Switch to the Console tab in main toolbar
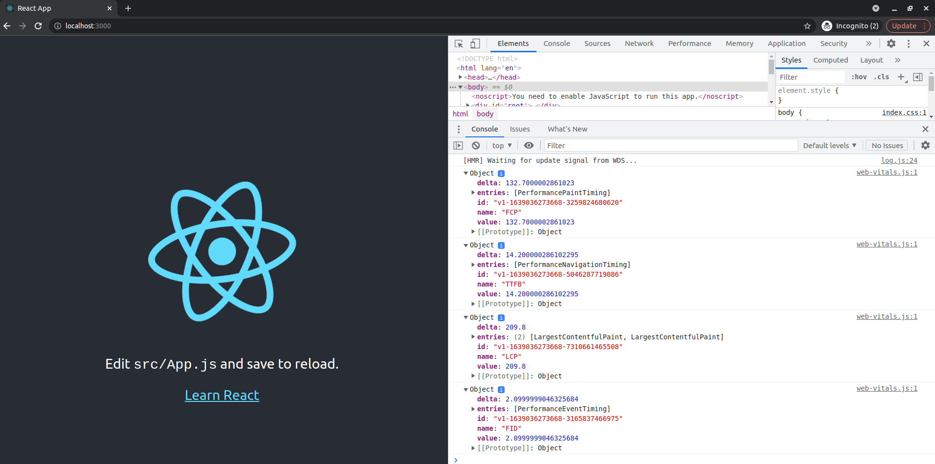The image size is (935, 464). tap(557, 44)
